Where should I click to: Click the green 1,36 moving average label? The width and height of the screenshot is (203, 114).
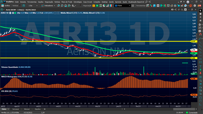pos(194,53)
